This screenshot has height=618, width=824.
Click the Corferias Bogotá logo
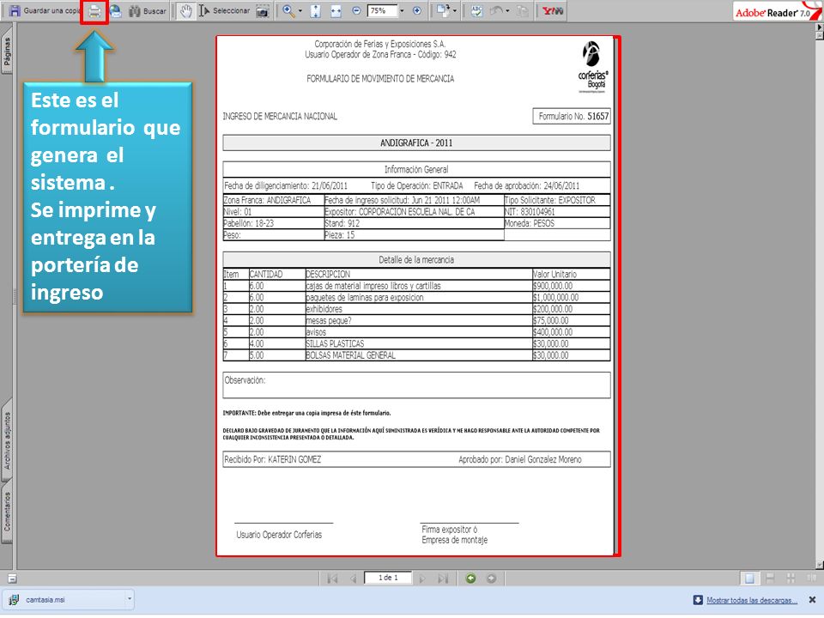point(593,67)
